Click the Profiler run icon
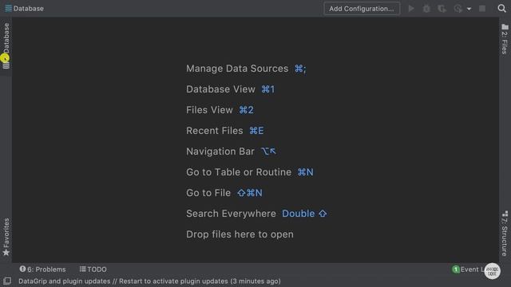Viewport: 511px width, 287px height. click(458, 9)
